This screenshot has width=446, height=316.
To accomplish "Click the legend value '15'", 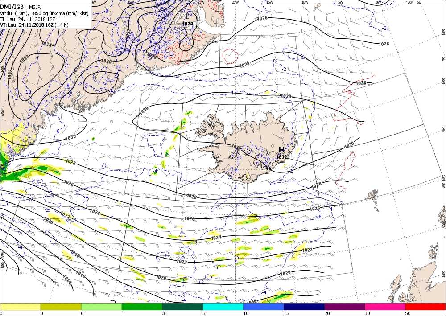I will click(286, 313).
